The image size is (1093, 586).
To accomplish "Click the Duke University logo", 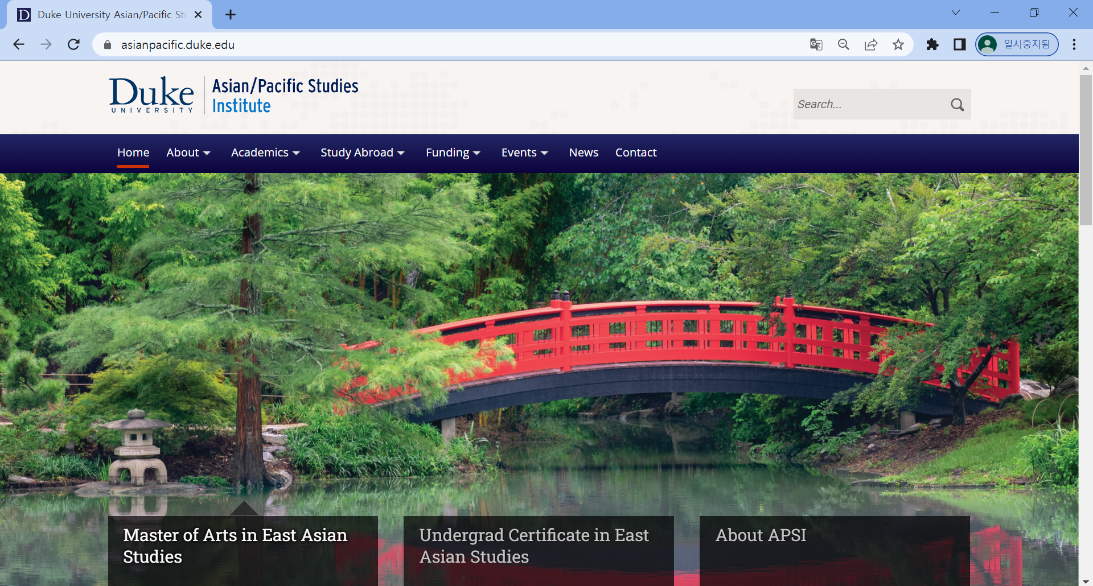I will coord(151,95).
